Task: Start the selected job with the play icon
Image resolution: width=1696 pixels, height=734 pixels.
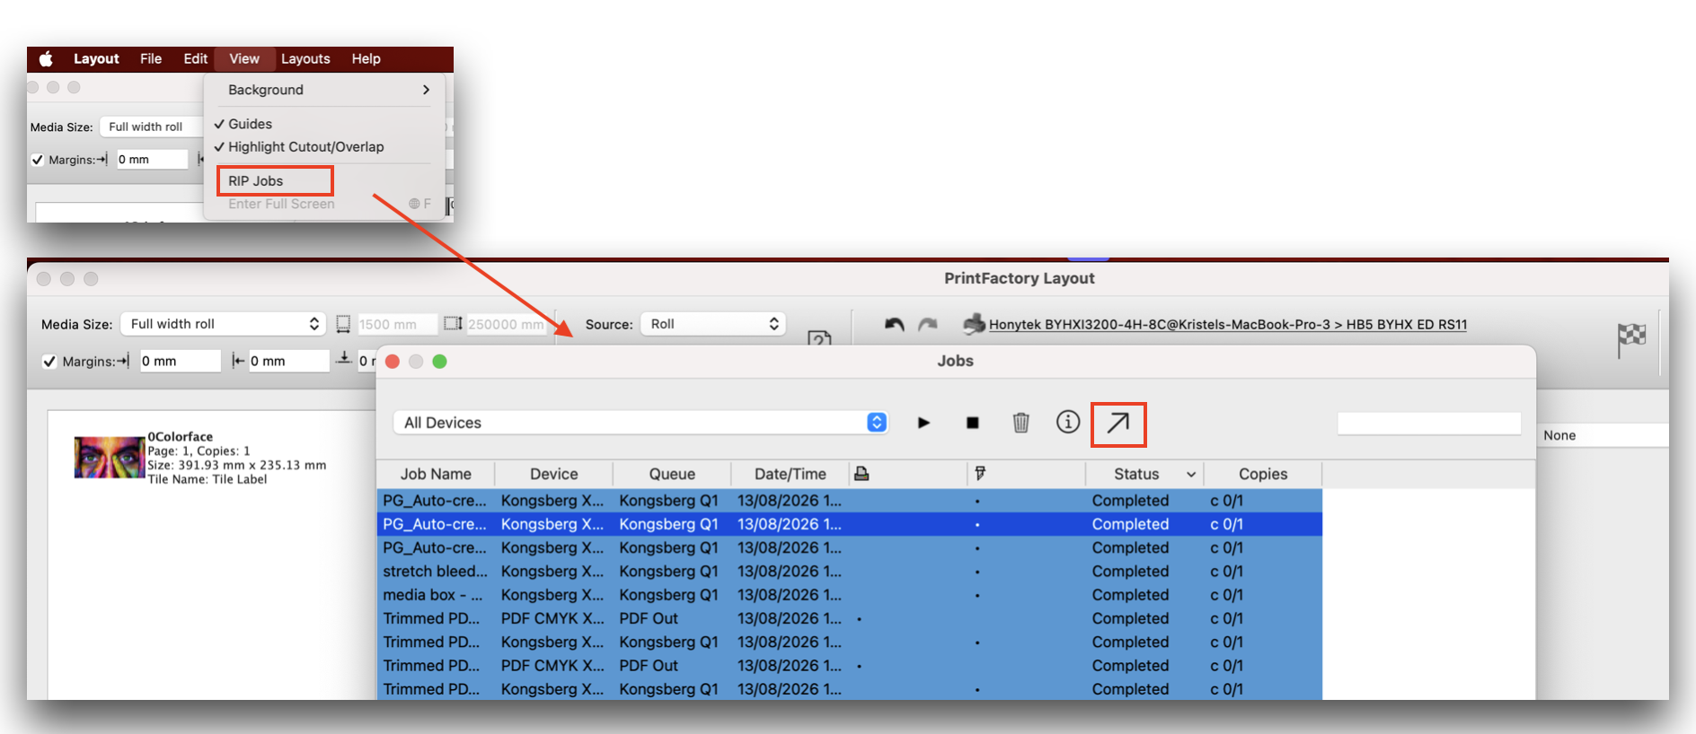Action: (x=923, y=423)
